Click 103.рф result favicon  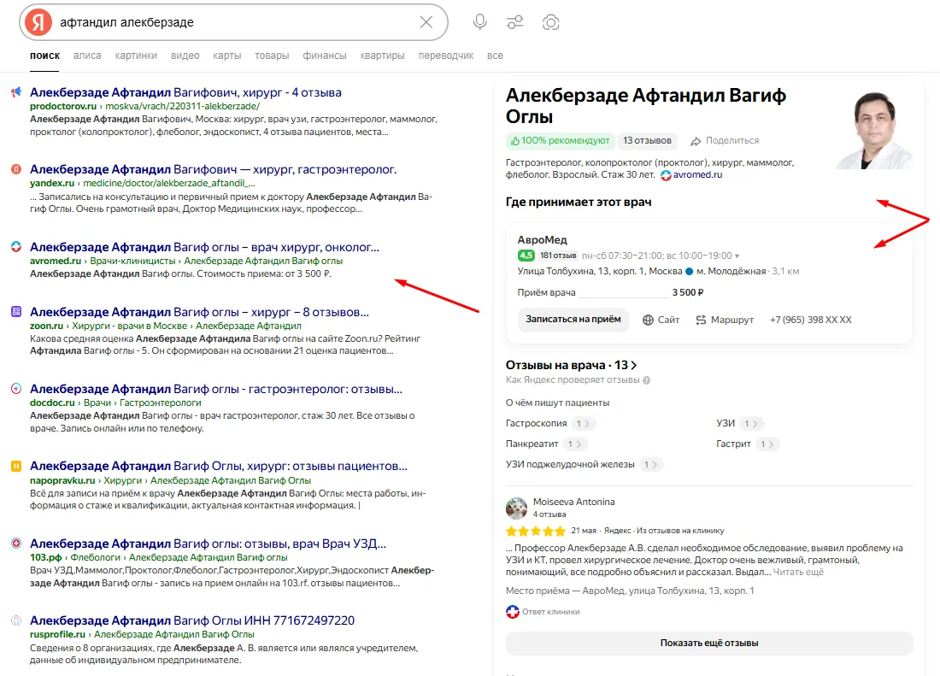16,543
